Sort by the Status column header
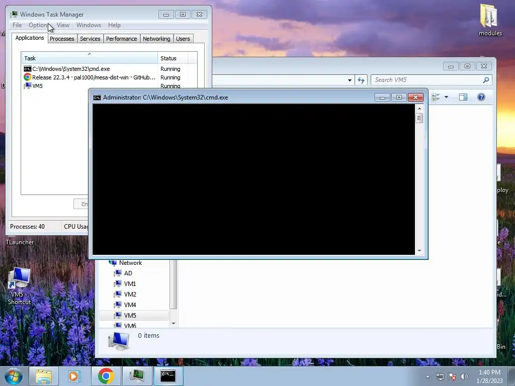 coord(173,58)
